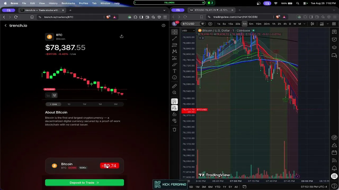
Task: Select the 15m timeframe
Action: [258, 24]
